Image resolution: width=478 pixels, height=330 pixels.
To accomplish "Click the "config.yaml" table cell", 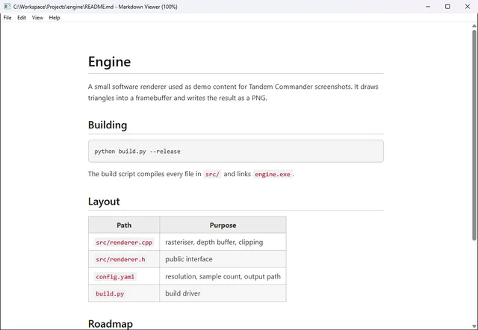I will click(x=124, y=277).
